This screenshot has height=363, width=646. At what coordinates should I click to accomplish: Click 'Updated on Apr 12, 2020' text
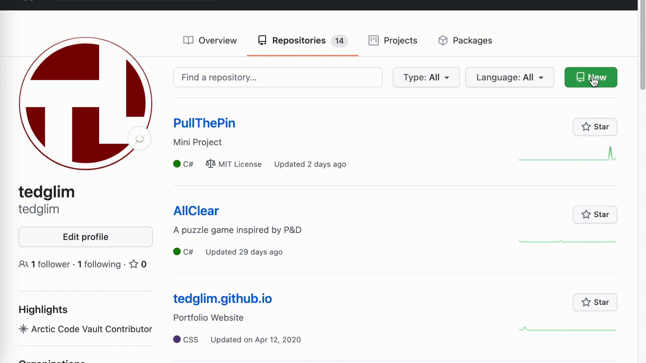click(x=256, y=340)
